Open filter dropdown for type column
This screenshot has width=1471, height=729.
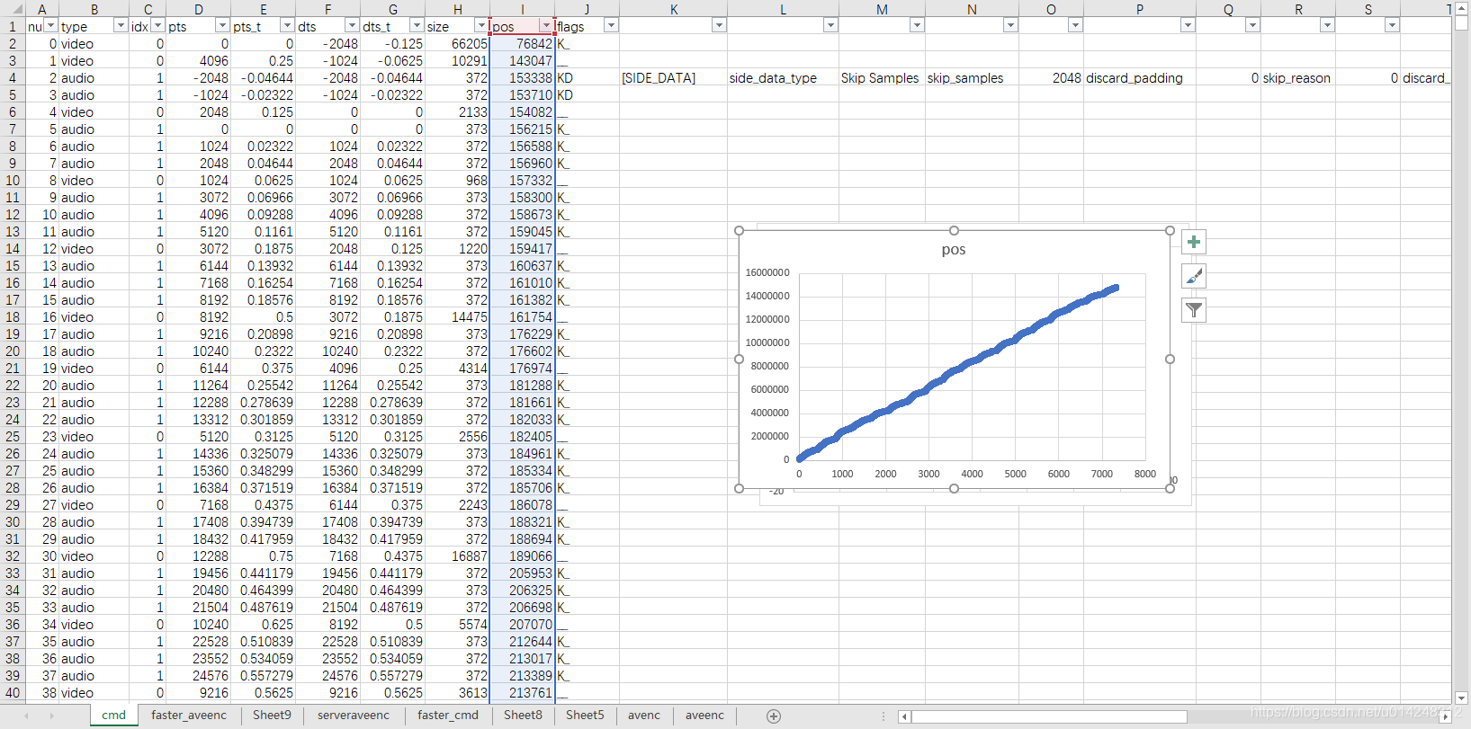click(120, 26)
